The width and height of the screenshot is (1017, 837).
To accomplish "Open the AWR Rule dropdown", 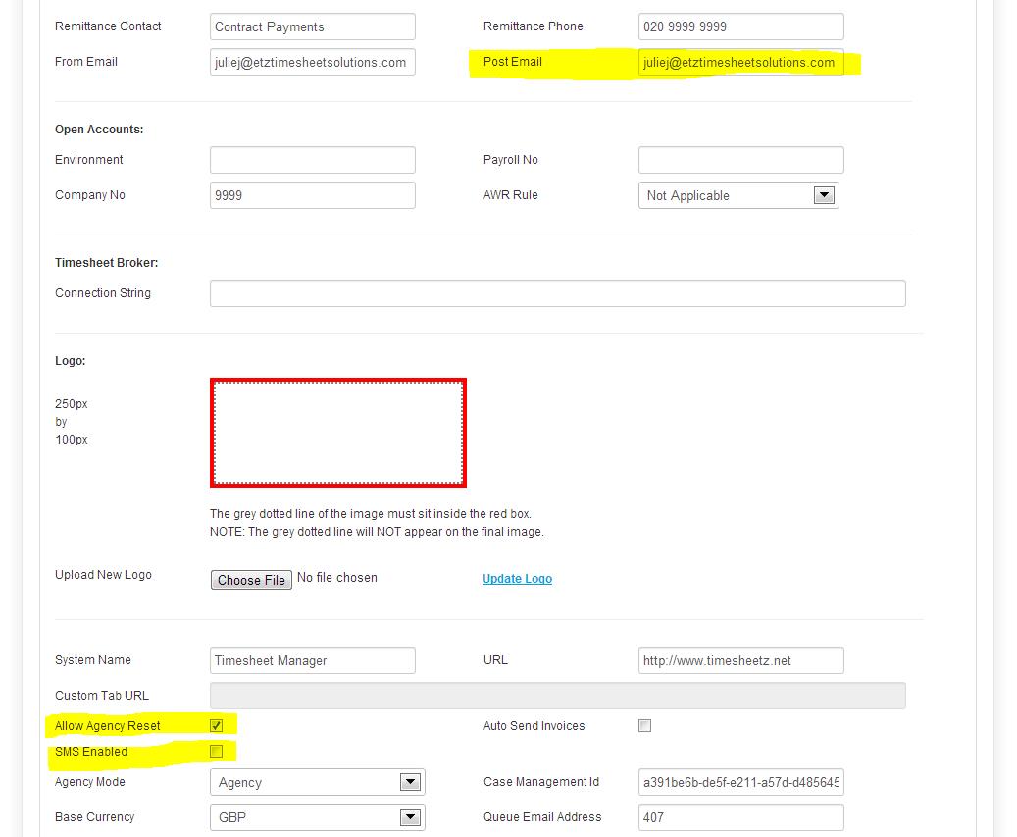I will pyautogui.click(x=738, y=195).
